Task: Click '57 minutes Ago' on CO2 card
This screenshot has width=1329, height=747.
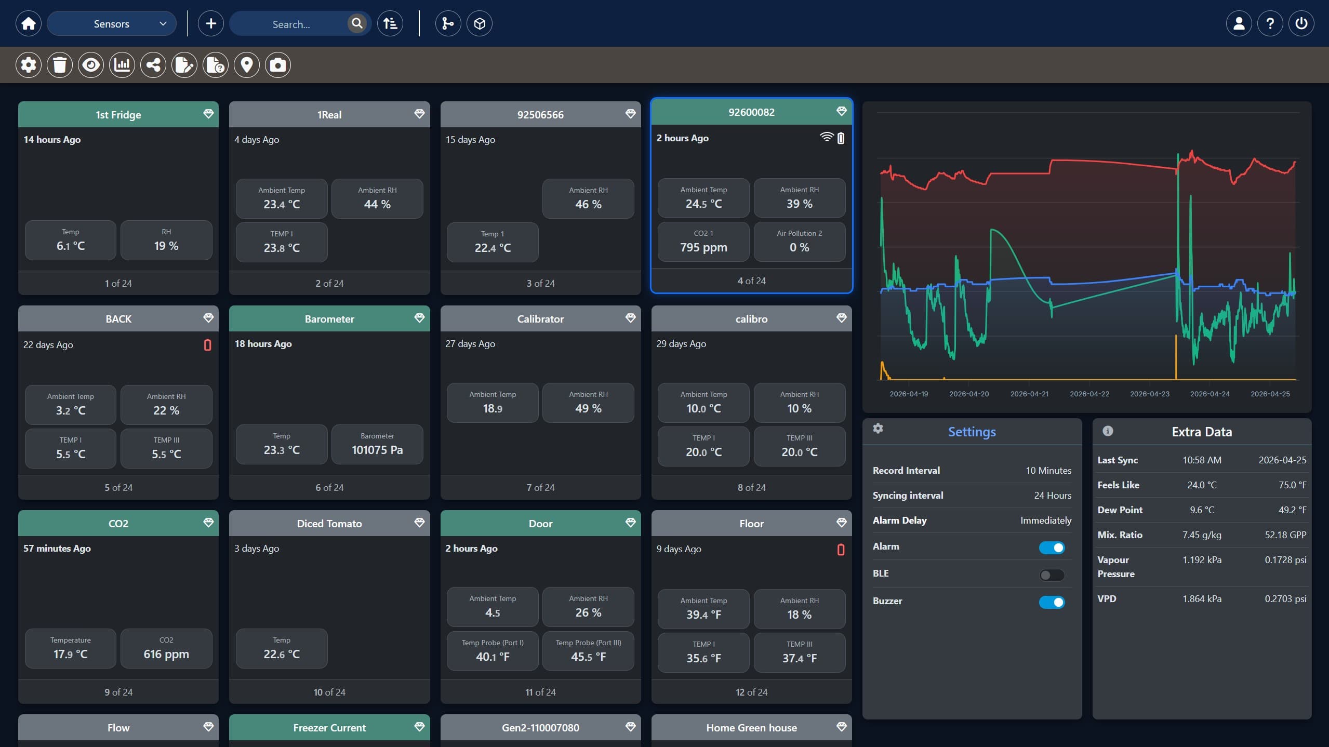Action: [x=57, y=548]
